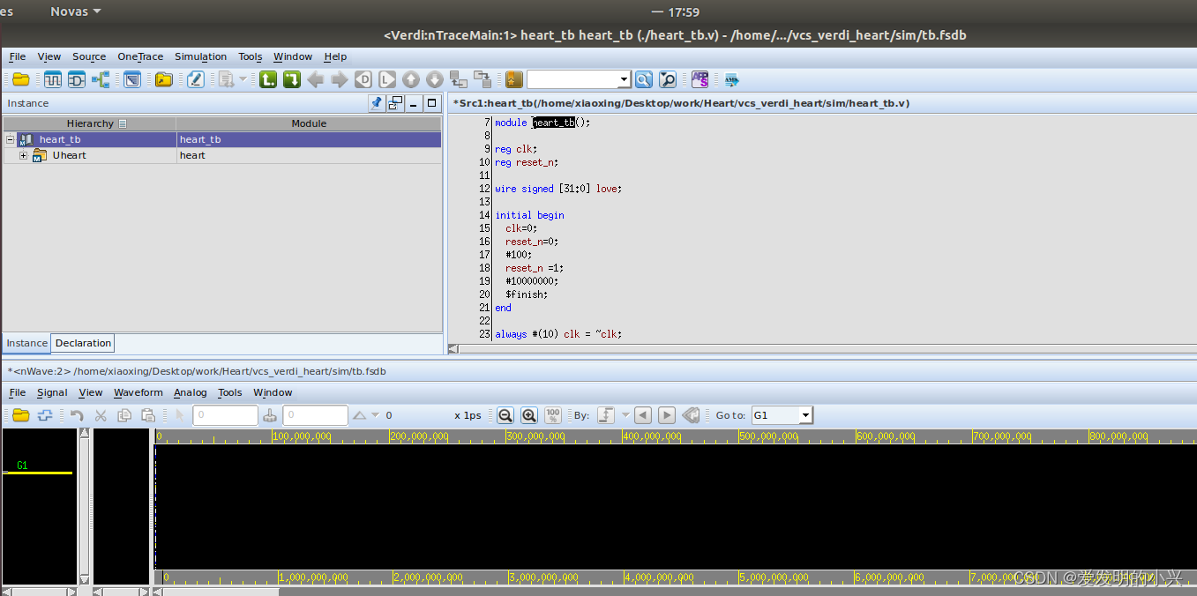Zoom in the waveform view
Viewport: 1197px width, 596px height.
coord(529,415)
